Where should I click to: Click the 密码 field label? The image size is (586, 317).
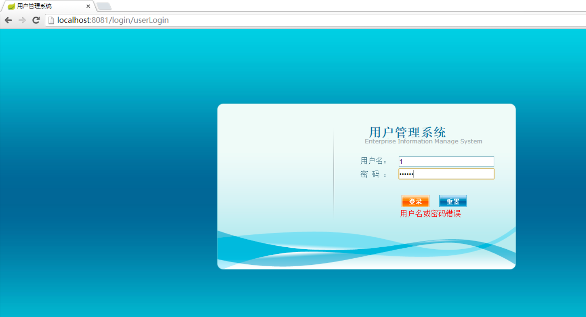click(x=373, y=174)
